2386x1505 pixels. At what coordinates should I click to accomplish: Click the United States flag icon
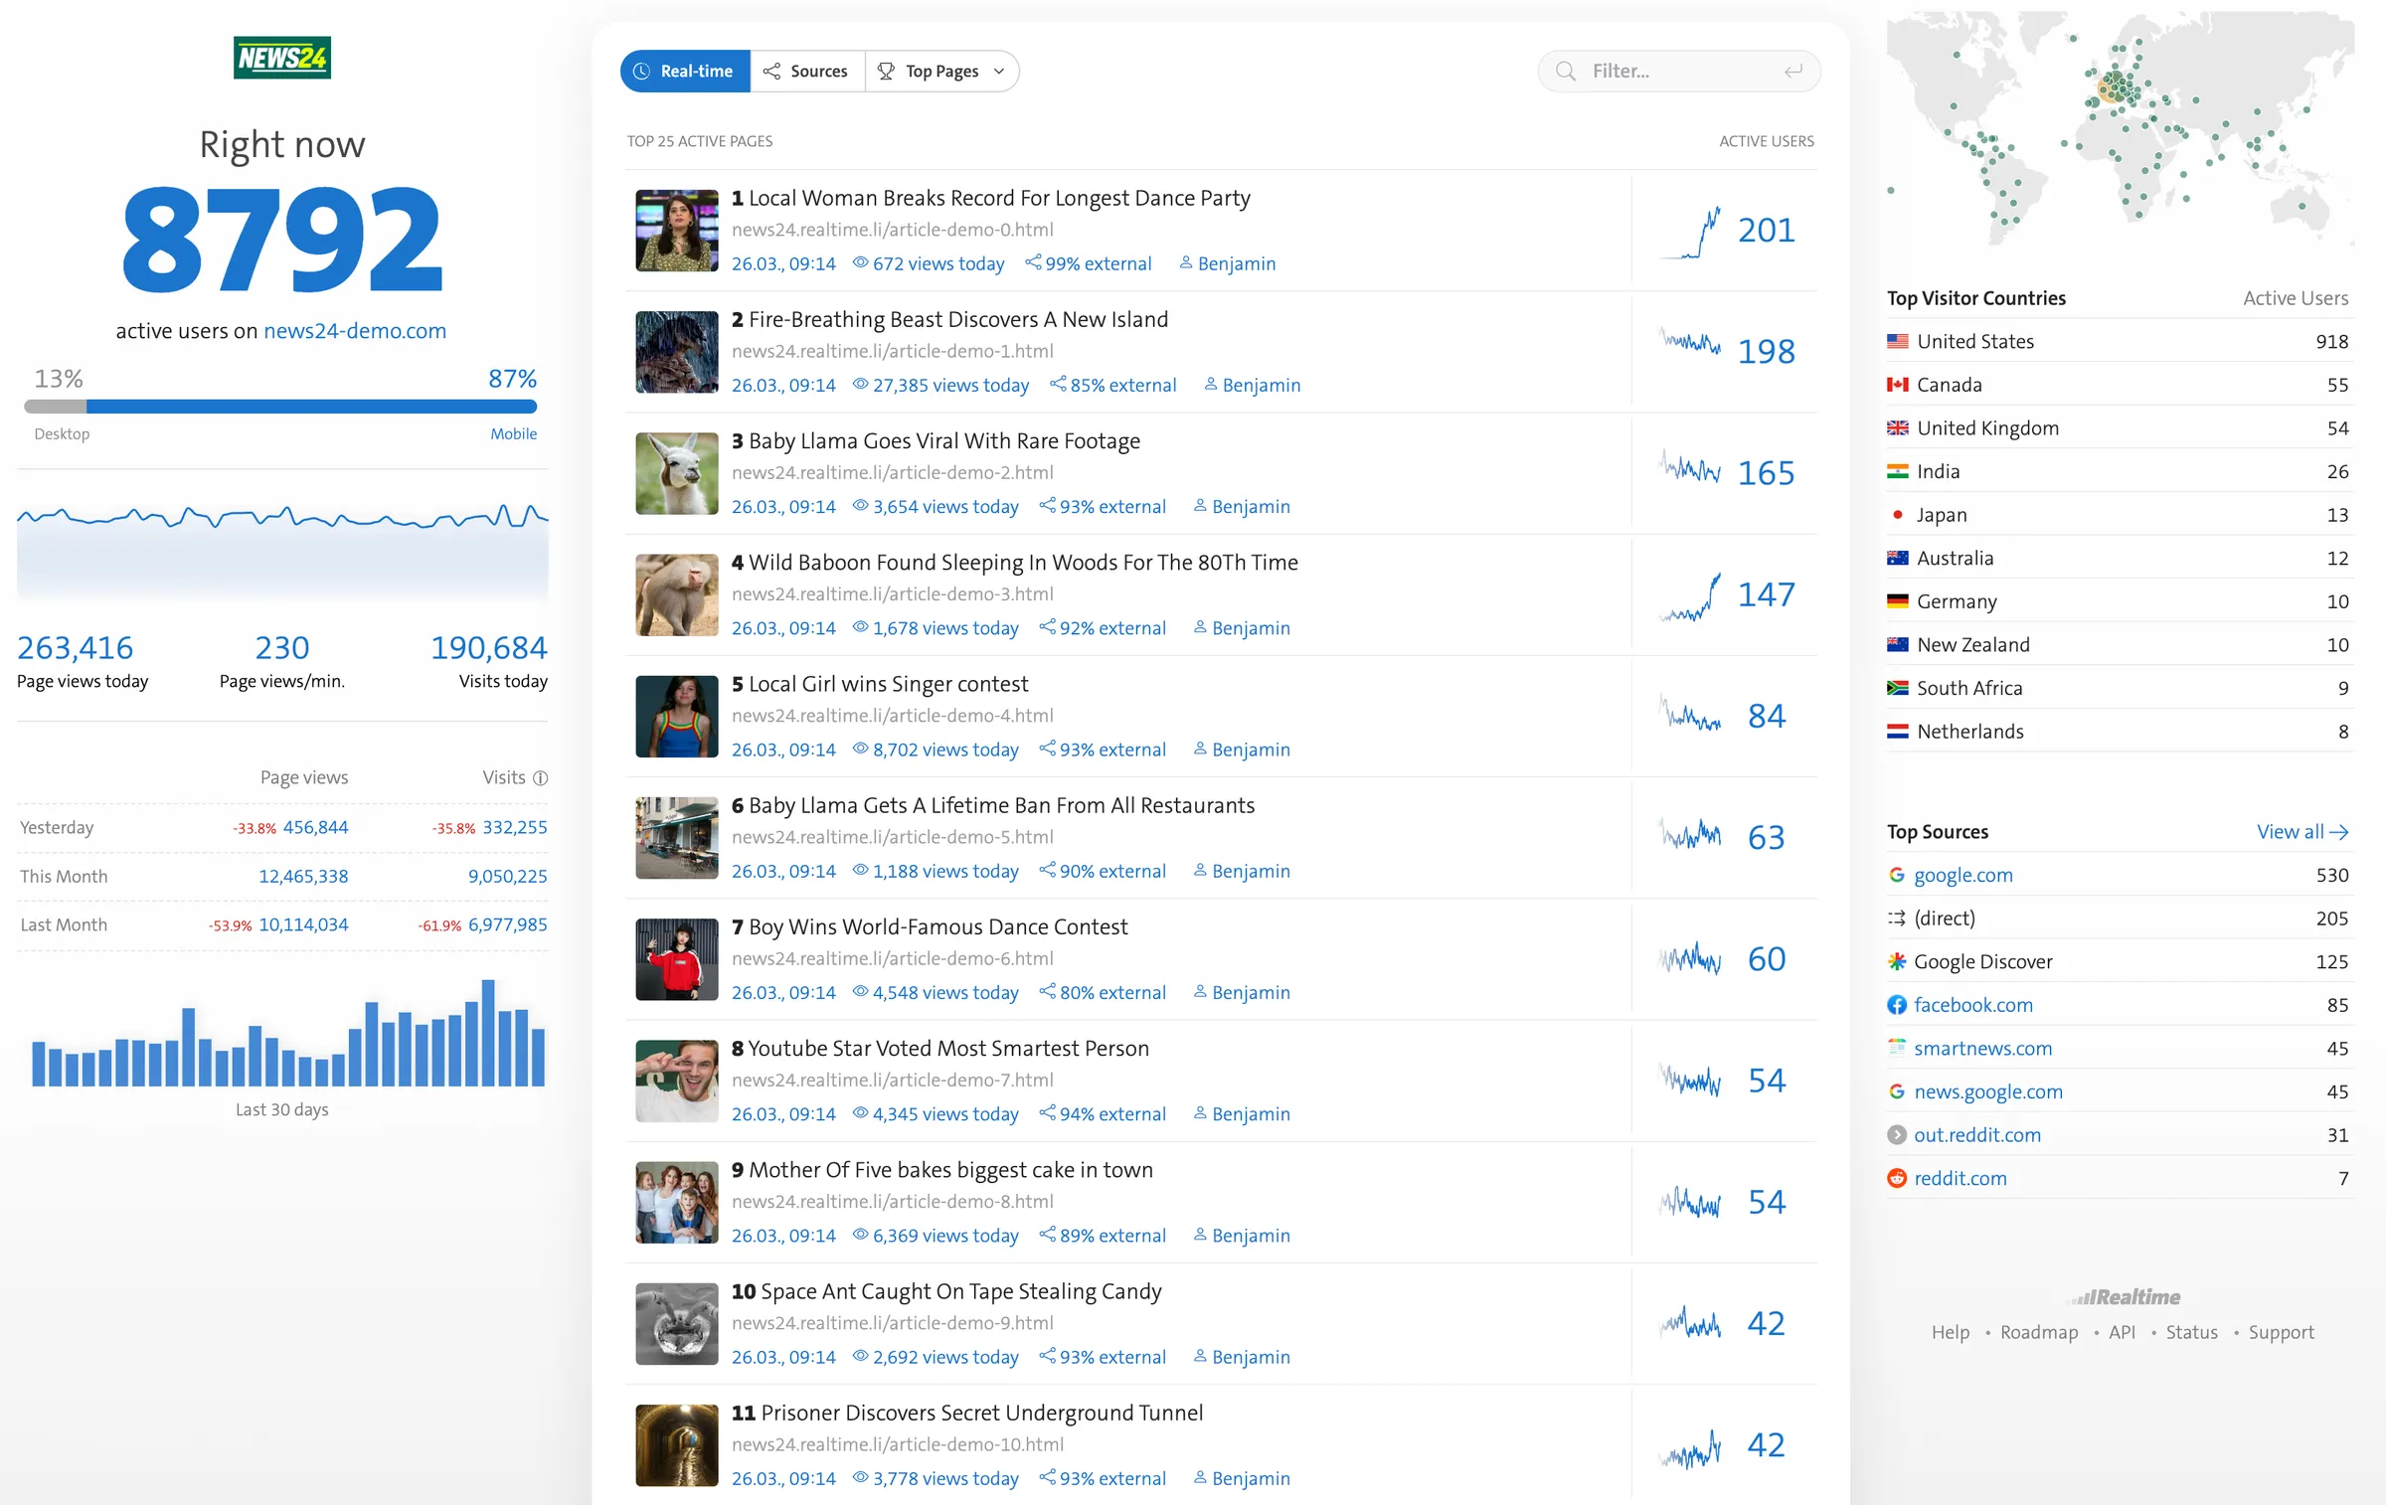[1897, 341]
